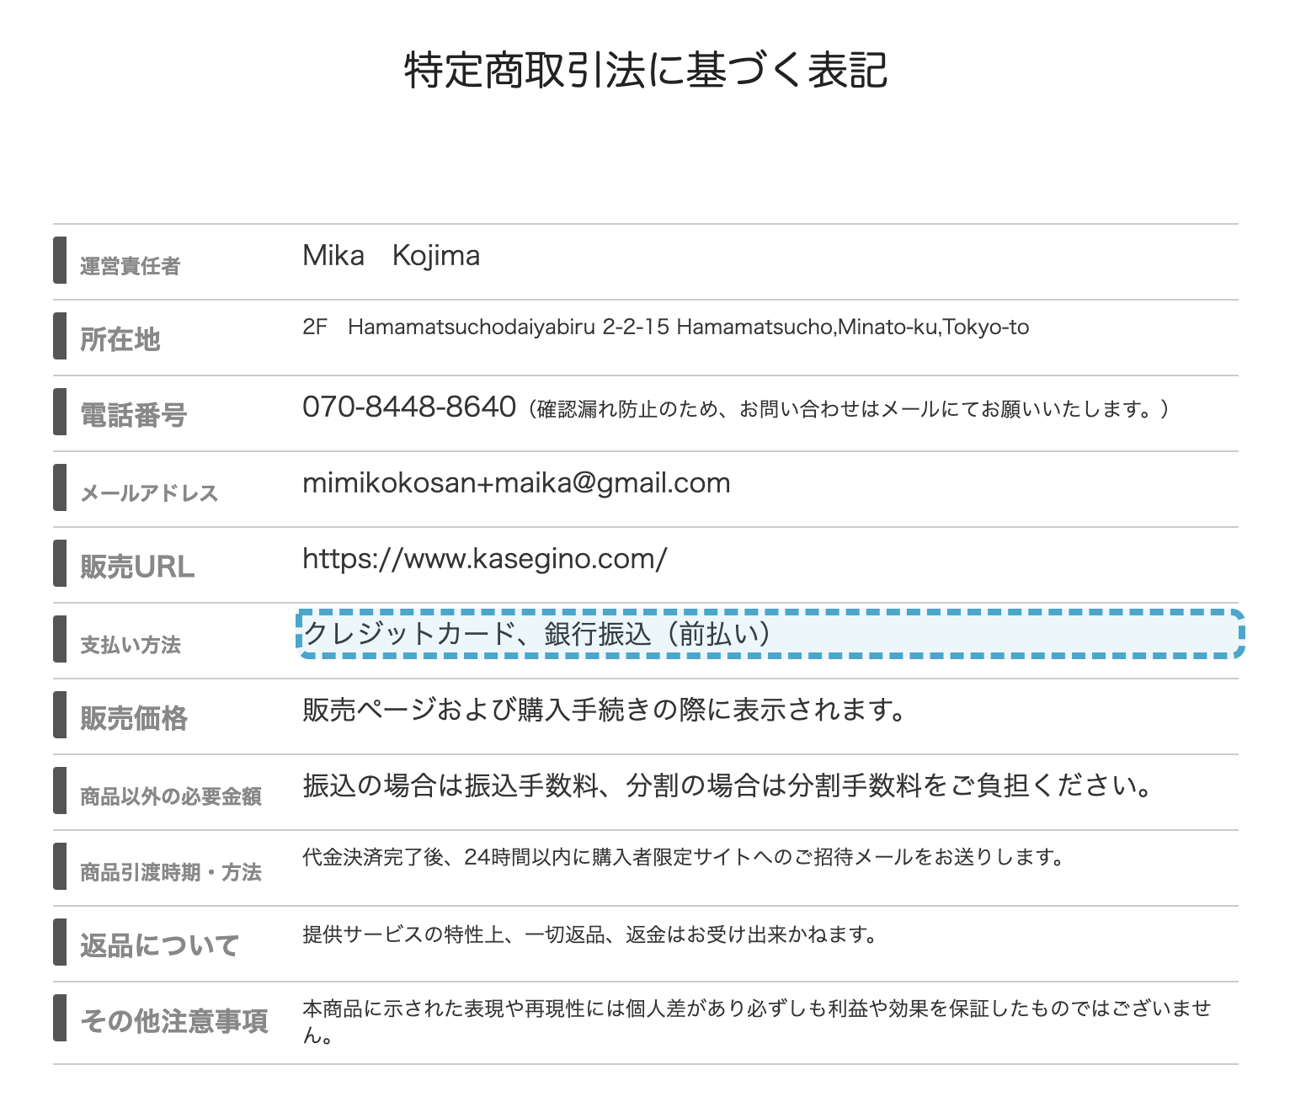Viewport: 1290px width, 1102px height.
Task: Click the mimikokosan+maika@gmail.com email address
Action: point(516,483)
